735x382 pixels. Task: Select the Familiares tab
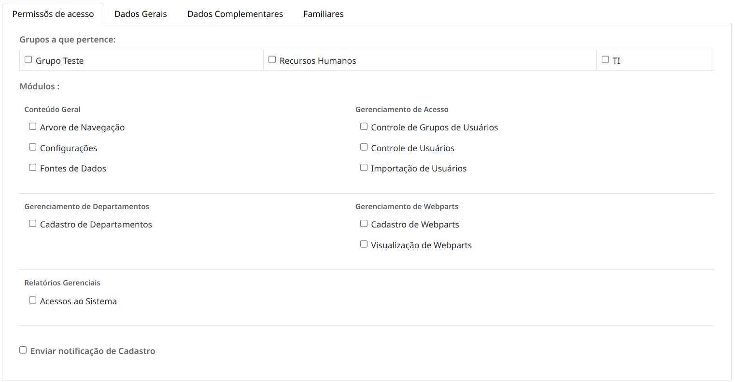pyautogui.click(x=324, y=14)
